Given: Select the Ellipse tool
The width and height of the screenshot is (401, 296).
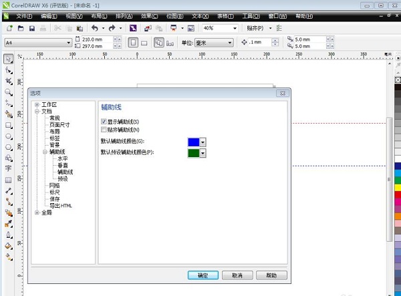Looking at the screenshot, I should (9, 136).
